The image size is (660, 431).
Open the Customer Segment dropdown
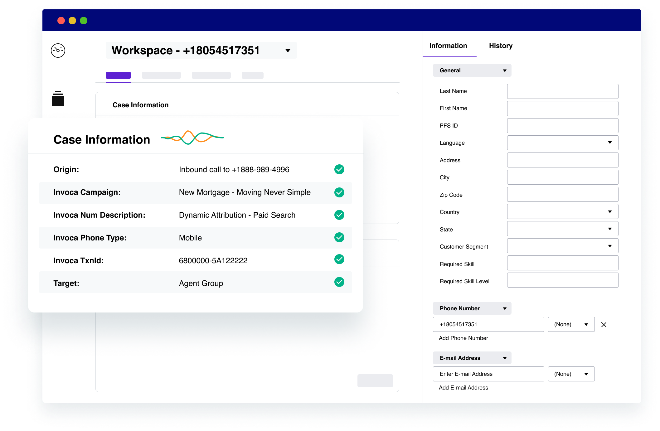coord(563,246)
